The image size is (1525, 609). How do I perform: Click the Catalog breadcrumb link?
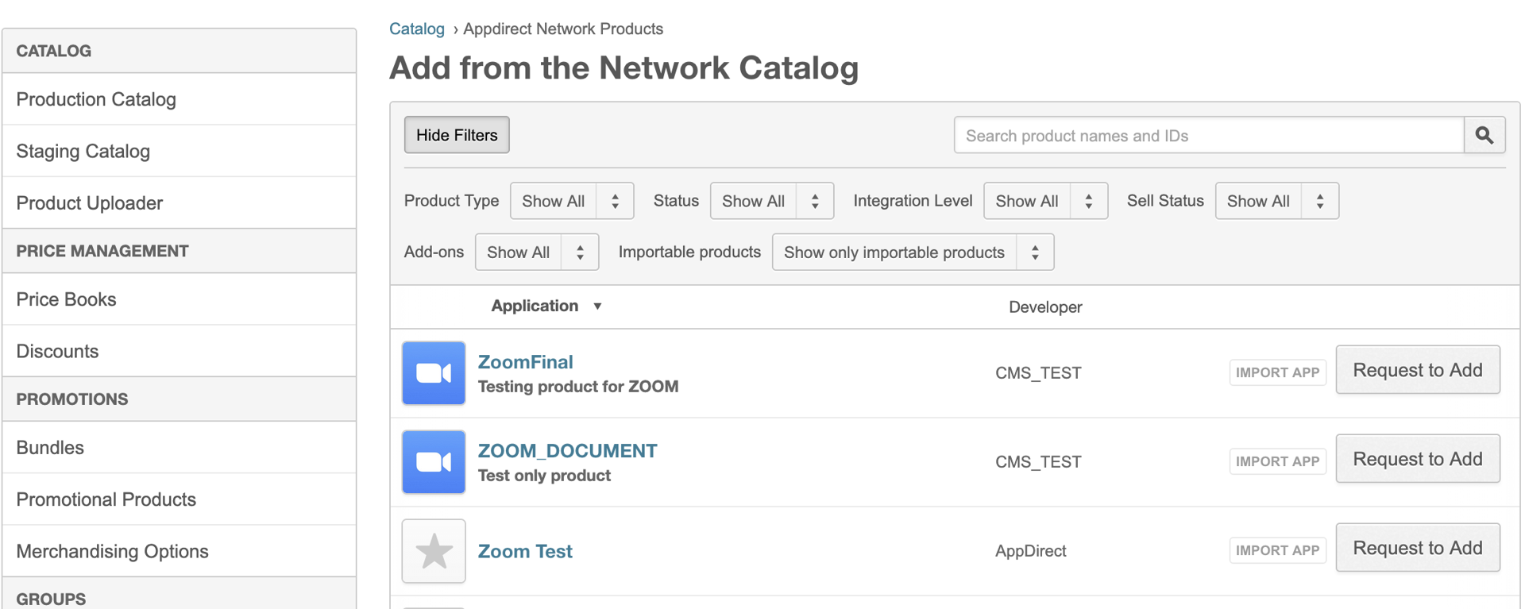pyautogui.click(x=416, y=29)
